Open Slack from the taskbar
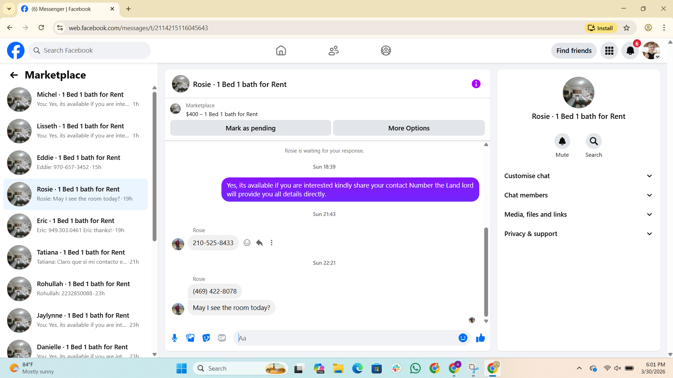Viewport: 673px width, 378px height. [x=396, y=369]
